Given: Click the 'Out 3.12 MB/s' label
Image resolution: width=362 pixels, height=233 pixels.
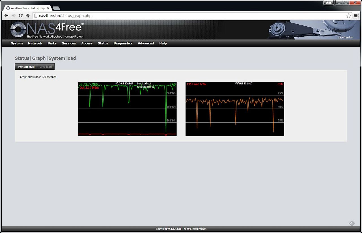Looking at the screenshot, I should (89, 88).
